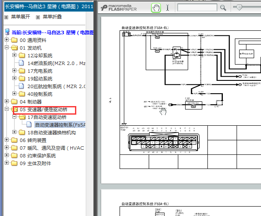Click the folder icon of 12冷却系统
Screen dimensions: 261x216
tap(22, 56)
